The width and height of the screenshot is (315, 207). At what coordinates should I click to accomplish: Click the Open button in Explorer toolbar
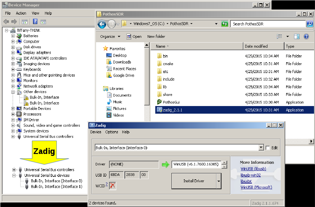click(x=134, y=37)
